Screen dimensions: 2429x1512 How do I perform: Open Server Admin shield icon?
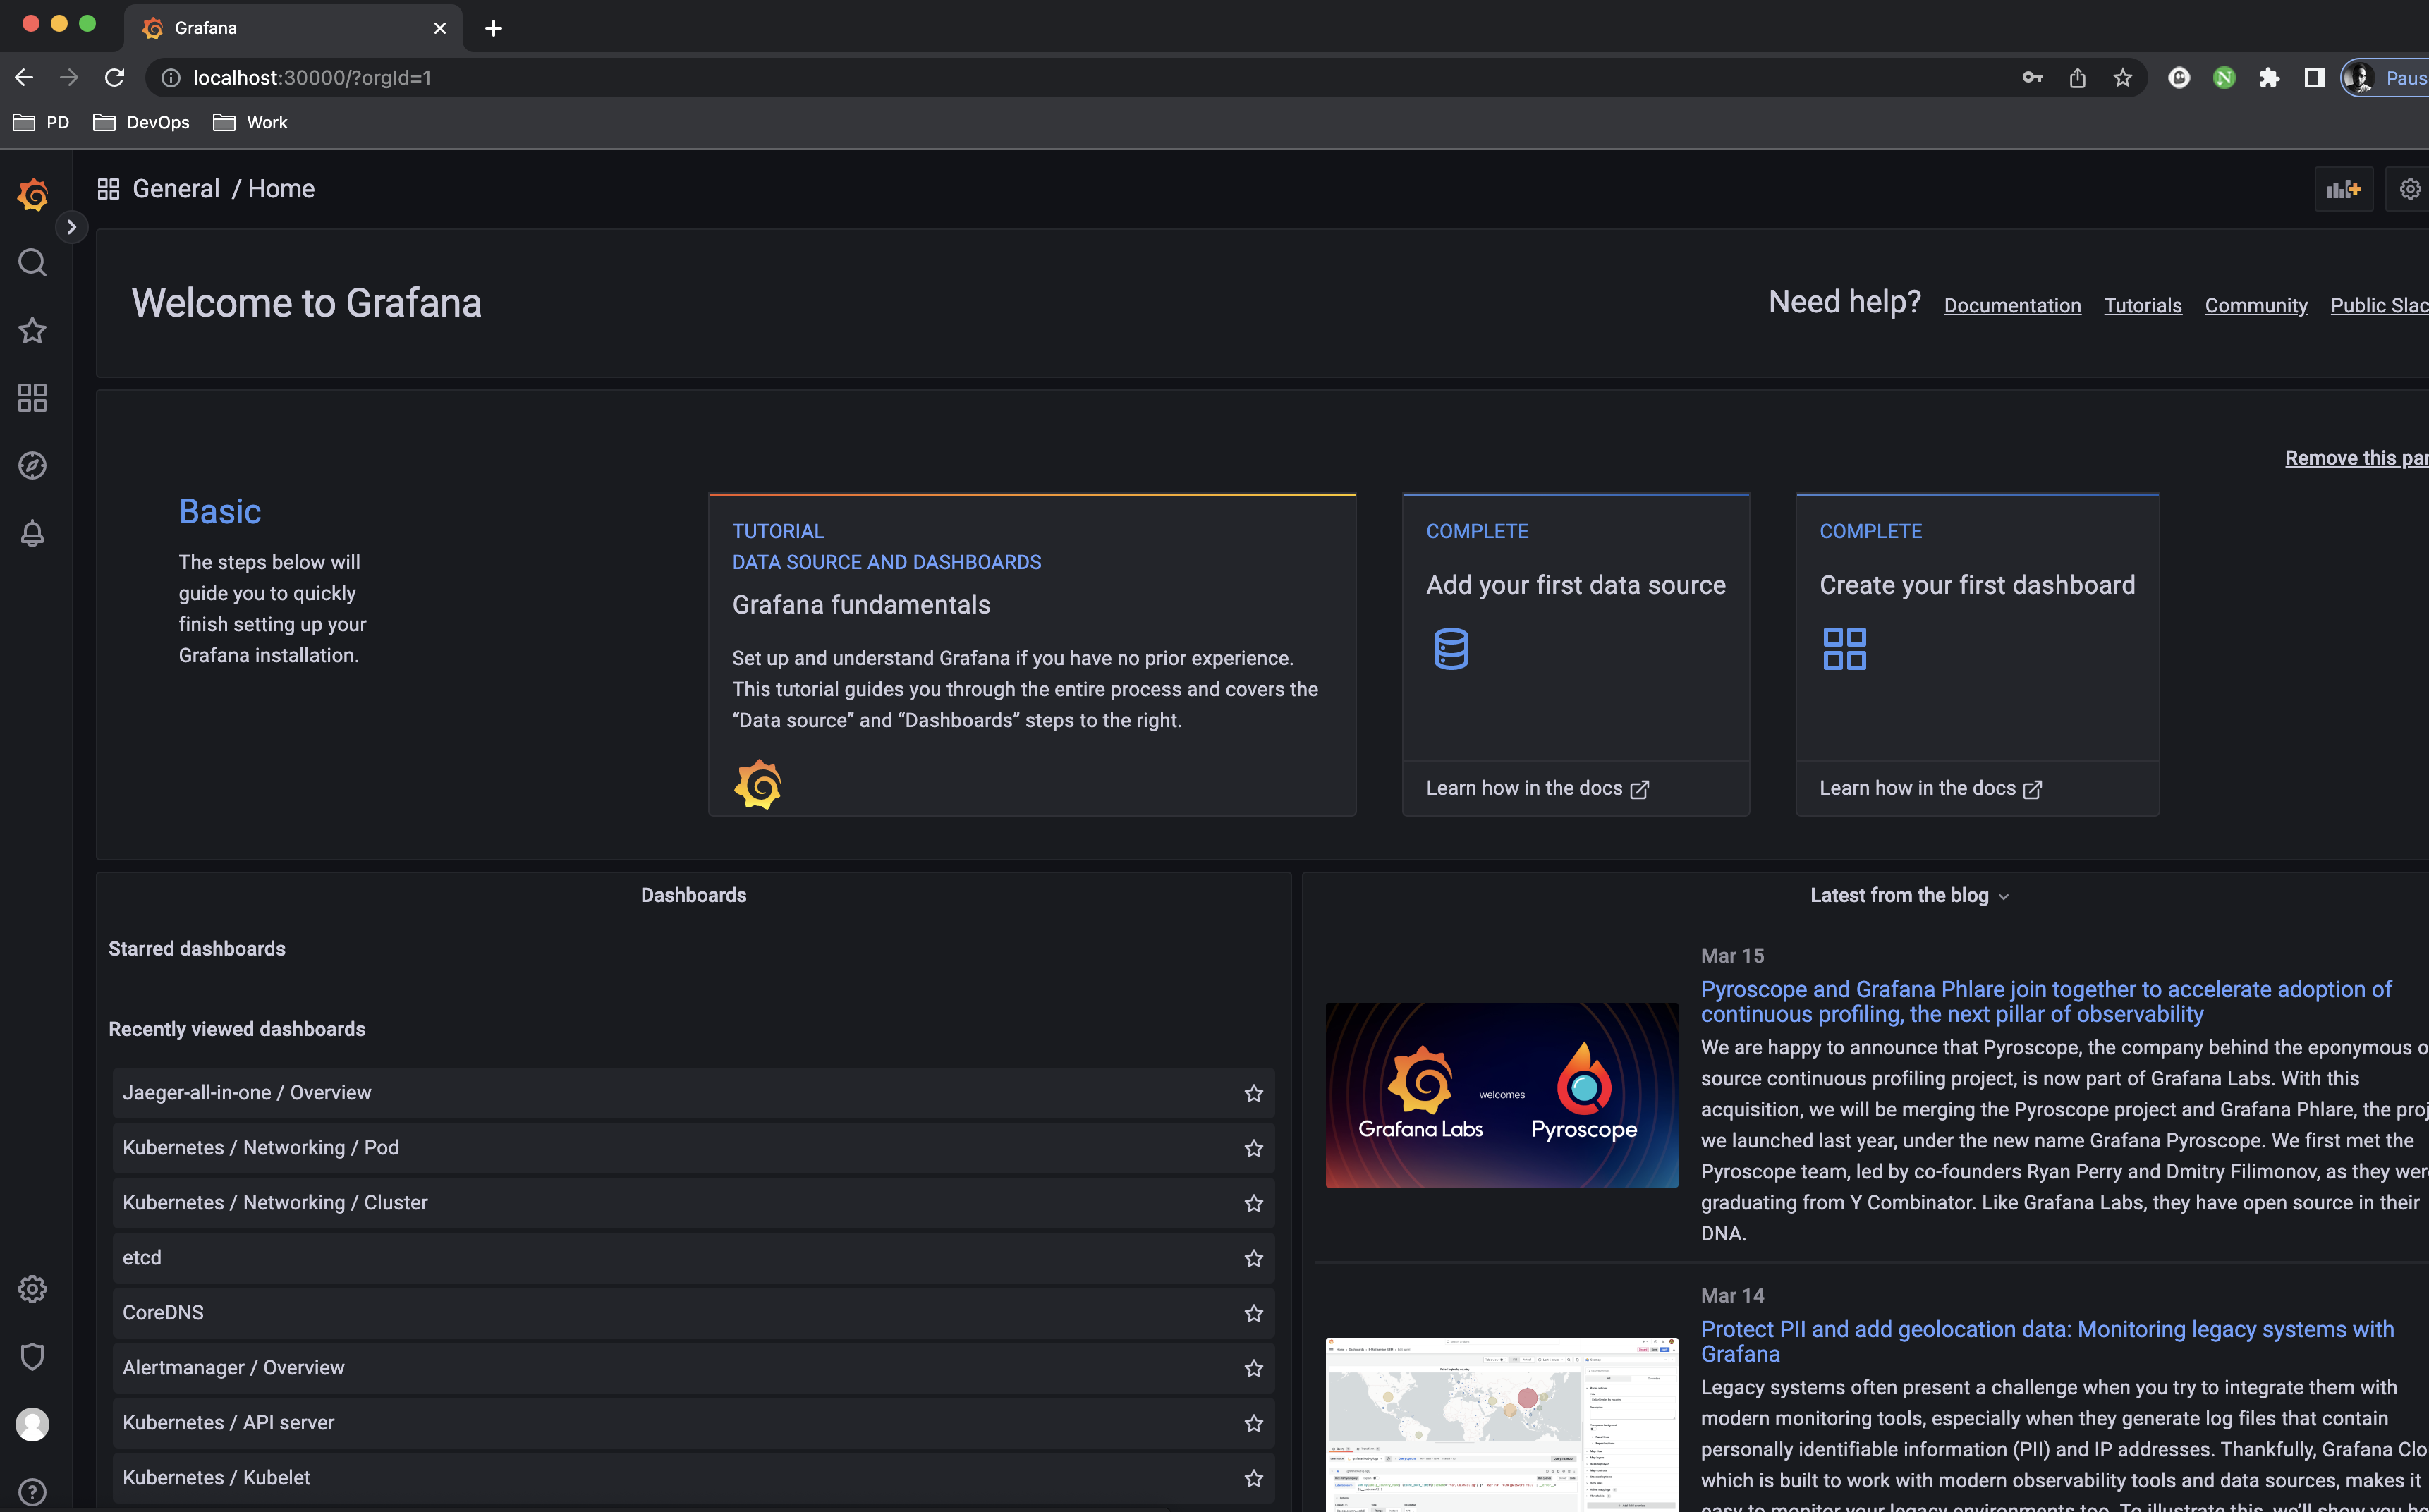pos(32,1357)
